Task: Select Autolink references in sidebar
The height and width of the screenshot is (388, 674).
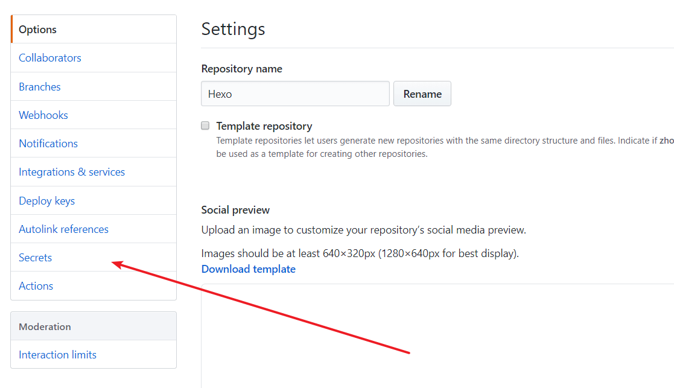Action: pos(64,229)
